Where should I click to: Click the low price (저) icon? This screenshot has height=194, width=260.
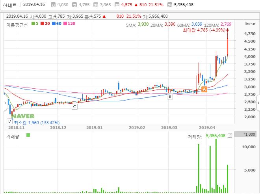click(x=96, y=5)
